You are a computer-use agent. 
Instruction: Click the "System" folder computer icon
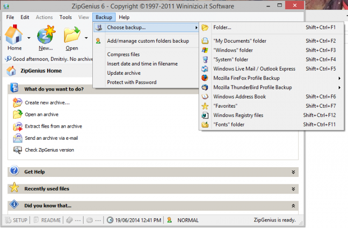[x=205, y=59]
